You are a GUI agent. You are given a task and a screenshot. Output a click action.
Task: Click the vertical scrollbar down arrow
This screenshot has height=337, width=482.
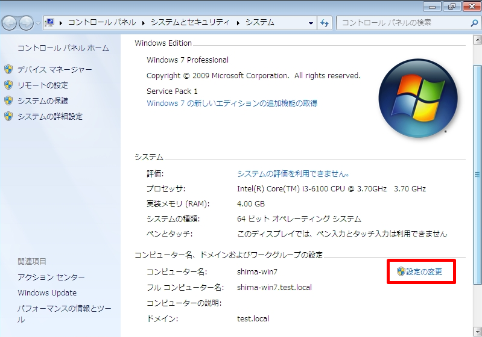click(x=477, y=332)
